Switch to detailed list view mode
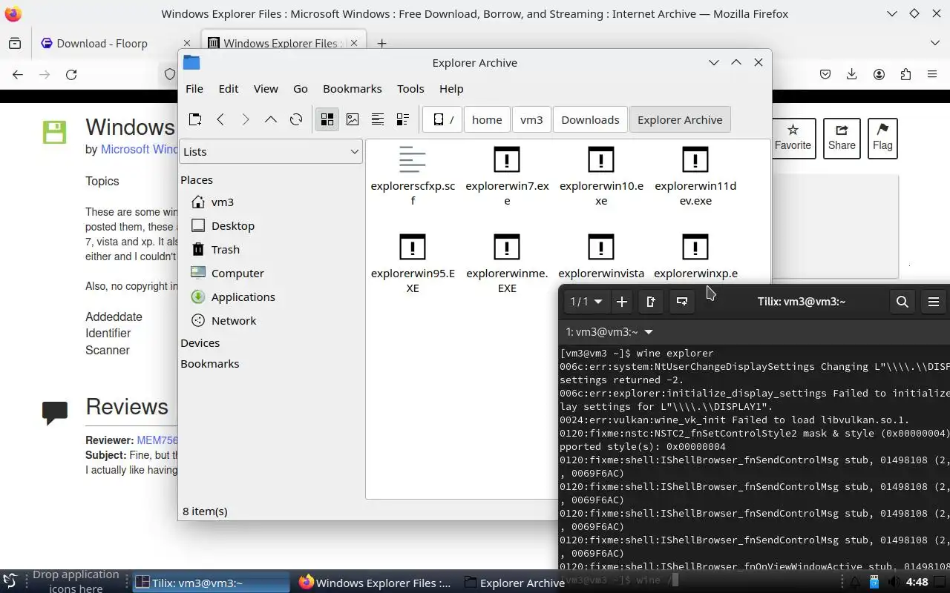 403,119
